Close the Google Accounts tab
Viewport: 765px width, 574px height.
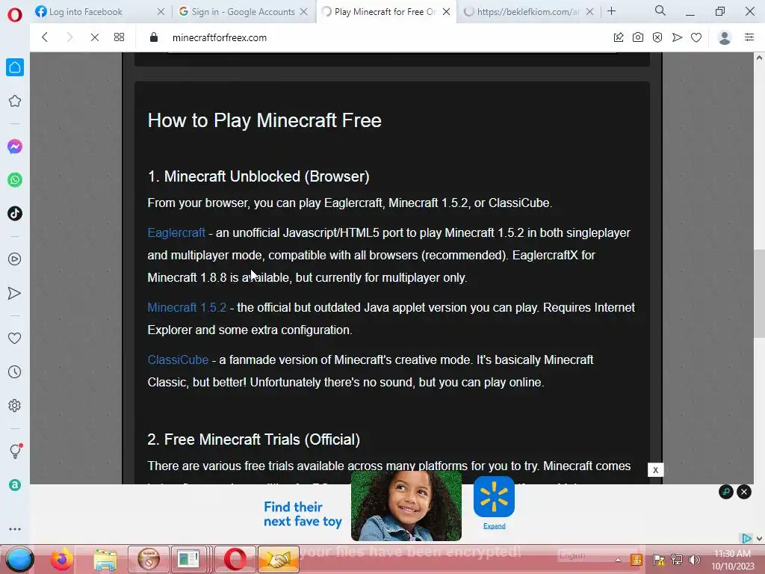[303, 12]
